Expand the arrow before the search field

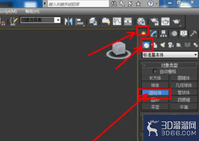[45, 3]
